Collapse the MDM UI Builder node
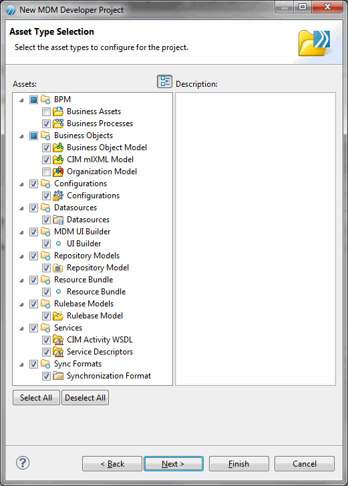348x486 pixels. tap(21, 232)
